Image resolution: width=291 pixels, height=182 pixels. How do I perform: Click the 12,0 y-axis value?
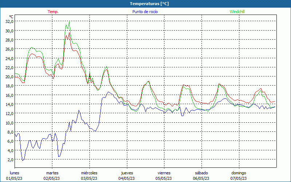pos(9,114)
